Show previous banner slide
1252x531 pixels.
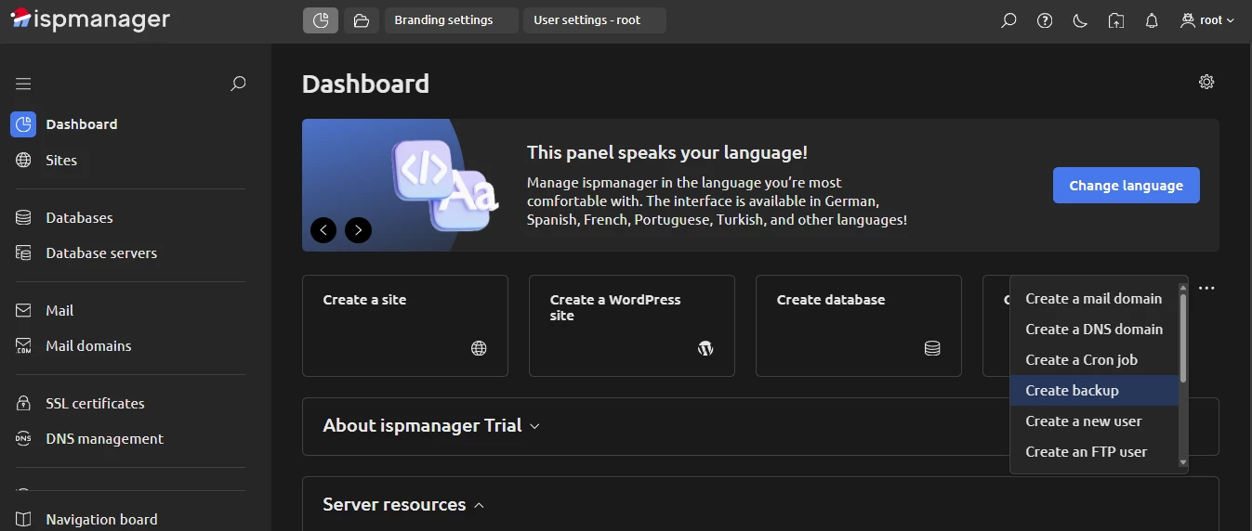pyautogui.click(x=323, y=229)
